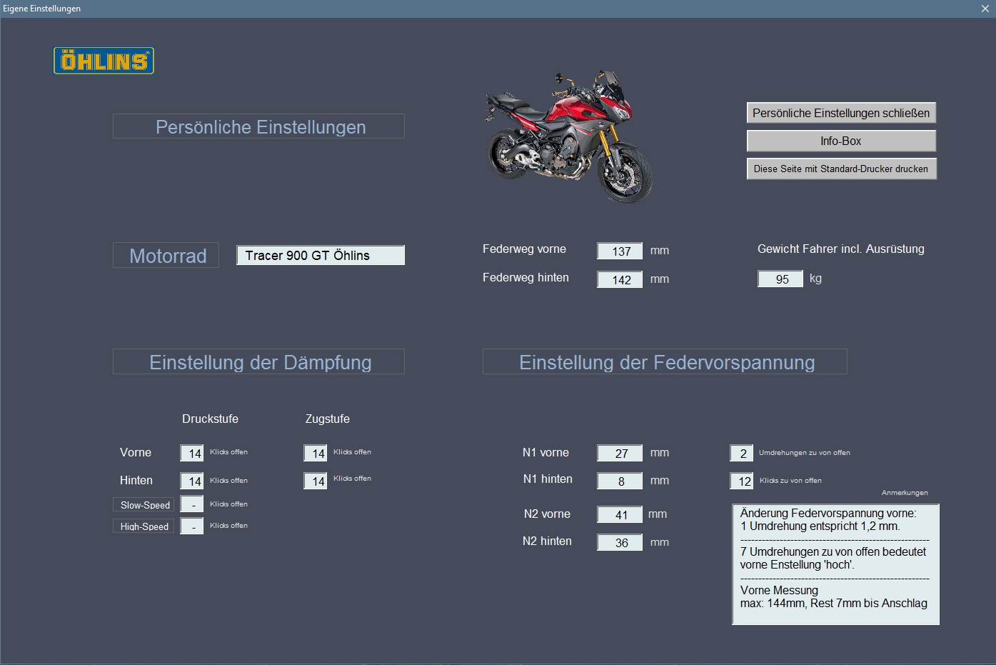The height and width of the screenshot is (665, 996).
Task: Open the Info-Box
Action: pos(840,141)
